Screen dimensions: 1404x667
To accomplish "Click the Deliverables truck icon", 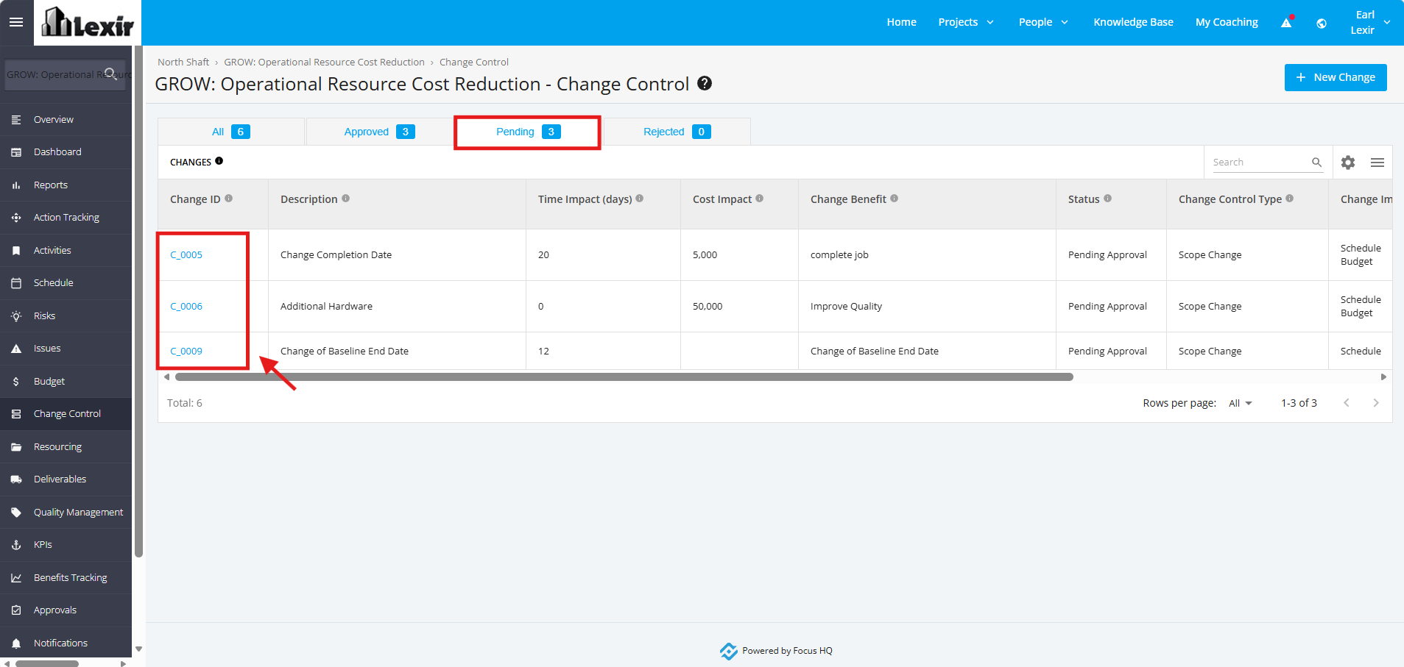I will (x=16, y=479).
